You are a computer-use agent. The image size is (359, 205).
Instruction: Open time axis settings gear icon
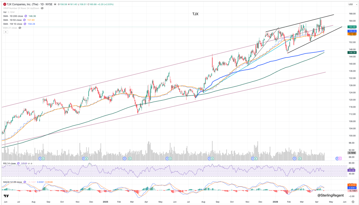[353, 202]
